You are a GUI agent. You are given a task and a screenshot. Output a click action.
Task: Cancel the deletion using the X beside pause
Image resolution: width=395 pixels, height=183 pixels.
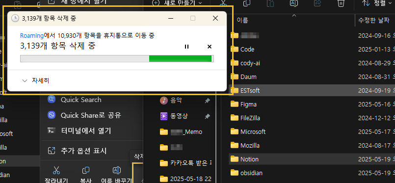tap(210, 47)
